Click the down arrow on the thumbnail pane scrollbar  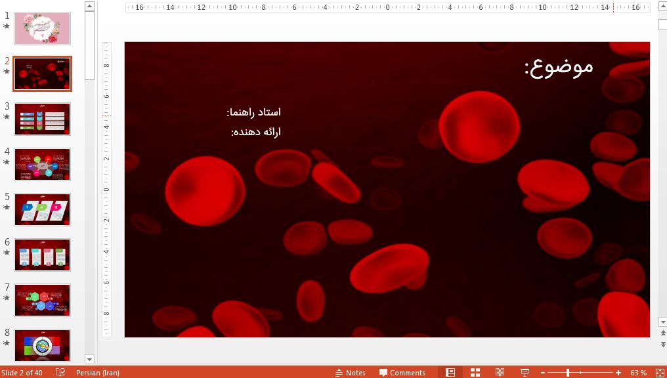point(88,360)
